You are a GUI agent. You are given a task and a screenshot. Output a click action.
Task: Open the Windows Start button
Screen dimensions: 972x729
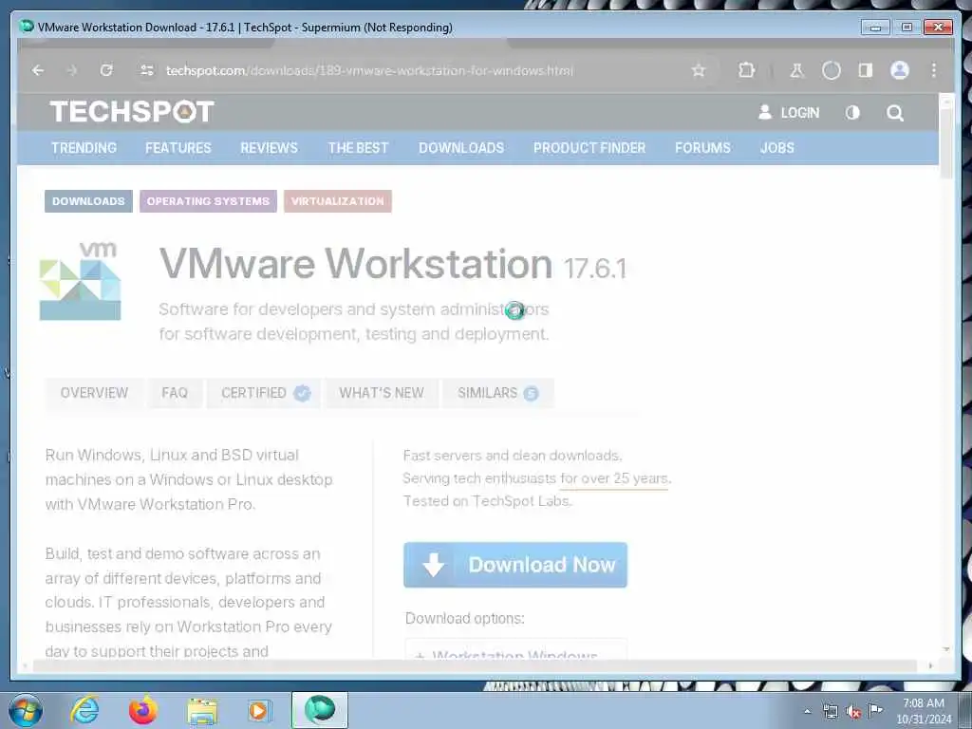[26, 710]
